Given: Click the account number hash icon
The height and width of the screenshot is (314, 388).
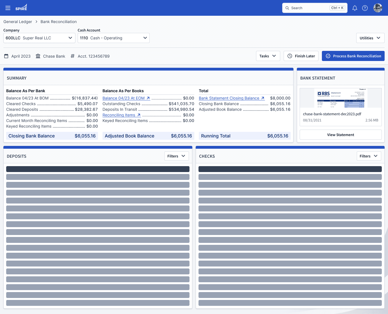Looking at the screenshot, I should point(72,56).
